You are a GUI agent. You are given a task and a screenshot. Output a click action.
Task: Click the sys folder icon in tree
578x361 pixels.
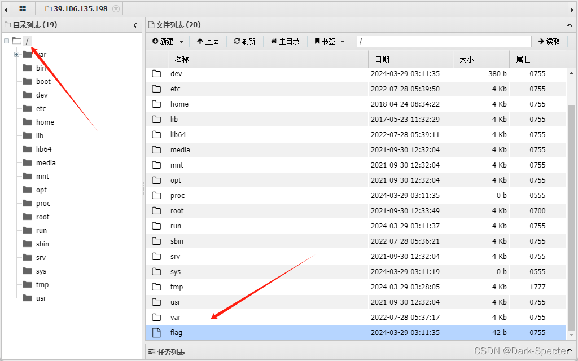[x=27, y=271]
